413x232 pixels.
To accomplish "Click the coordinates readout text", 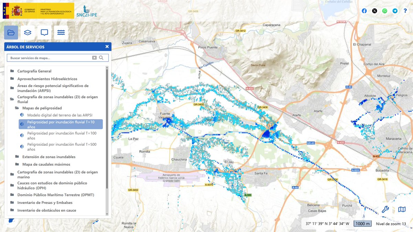I will pyautogui.click(x=328, y=223).
